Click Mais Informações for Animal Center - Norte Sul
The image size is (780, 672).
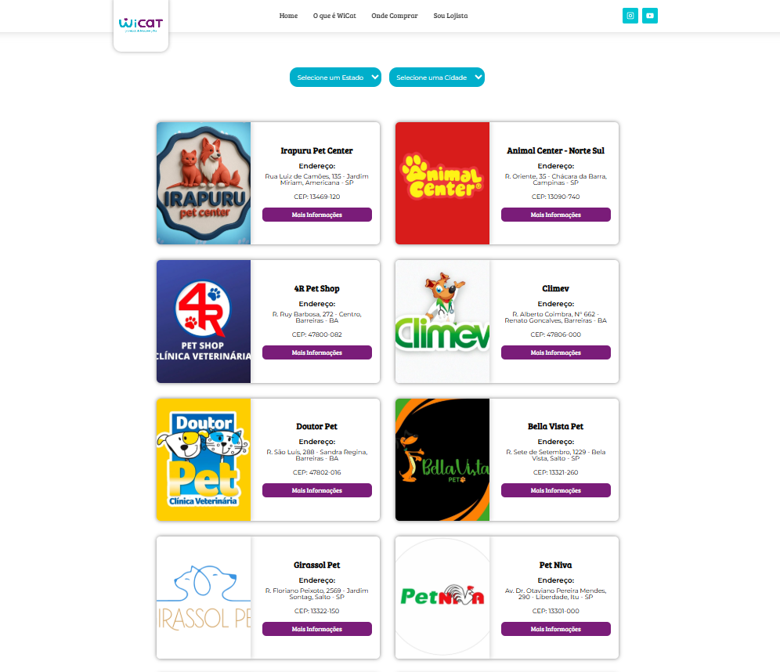click(556, 215)
